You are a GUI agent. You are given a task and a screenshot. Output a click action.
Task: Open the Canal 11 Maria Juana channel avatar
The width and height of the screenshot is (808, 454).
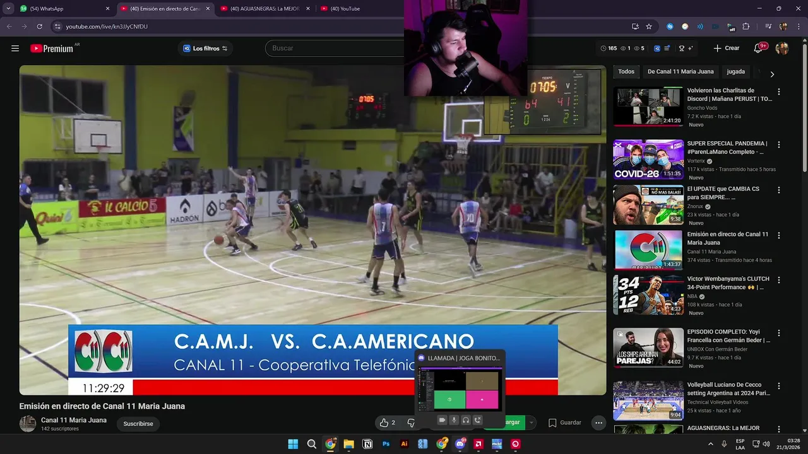(28, 424)
